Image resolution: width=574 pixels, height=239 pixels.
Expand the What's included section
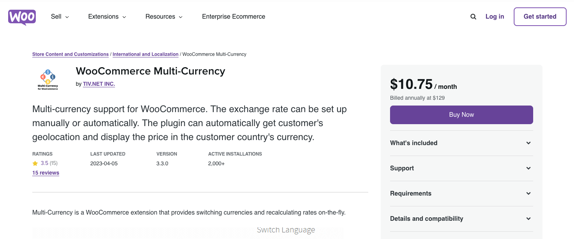[461, 143]
